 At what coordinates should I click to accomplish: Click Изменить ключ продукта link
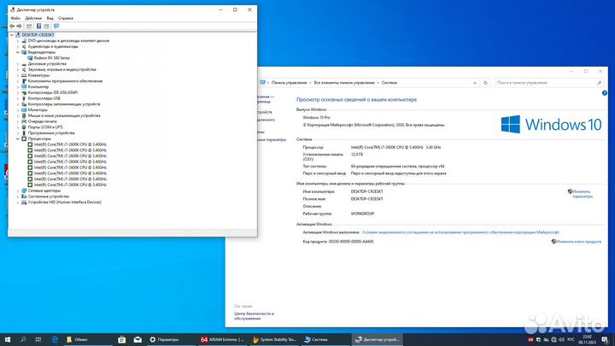tap(578, 242)
